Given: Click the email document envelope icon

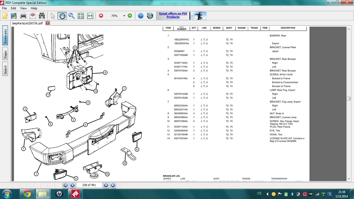Looking at the screenshot, I should (x=32, y=16).
